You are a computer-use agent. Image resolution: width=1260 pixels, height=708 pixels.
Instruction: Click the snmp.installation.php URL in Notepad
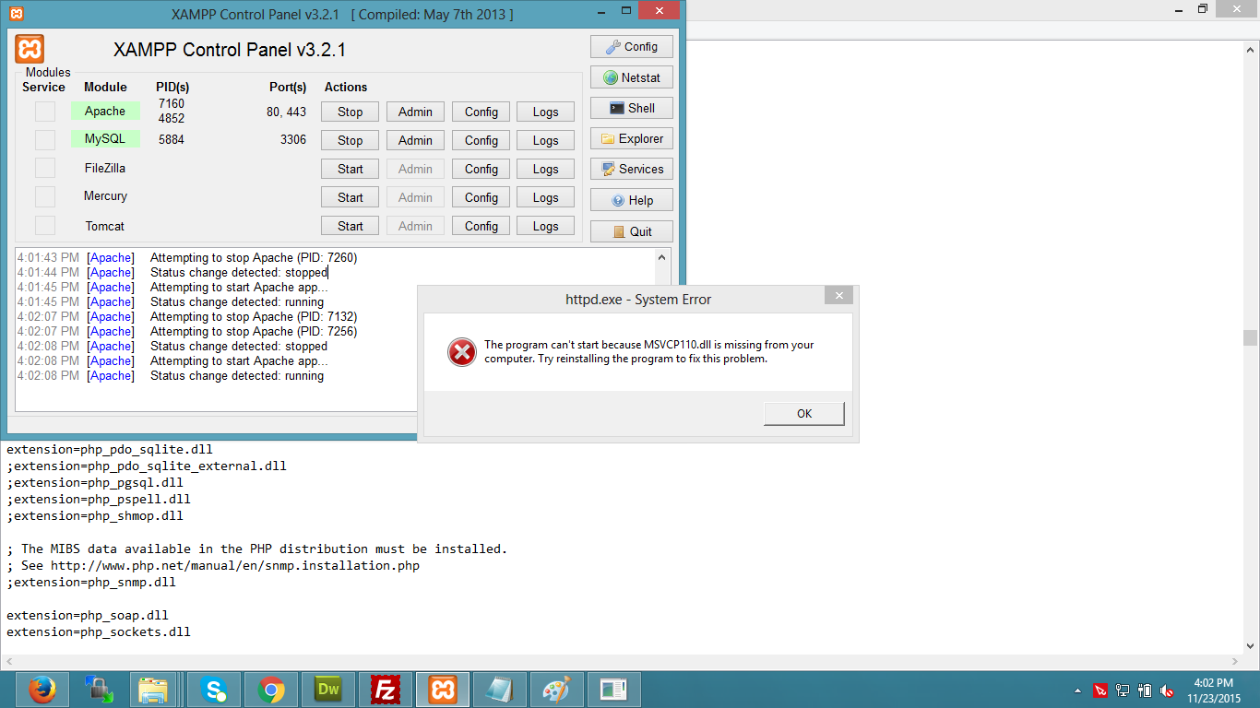tap(235, 565)
